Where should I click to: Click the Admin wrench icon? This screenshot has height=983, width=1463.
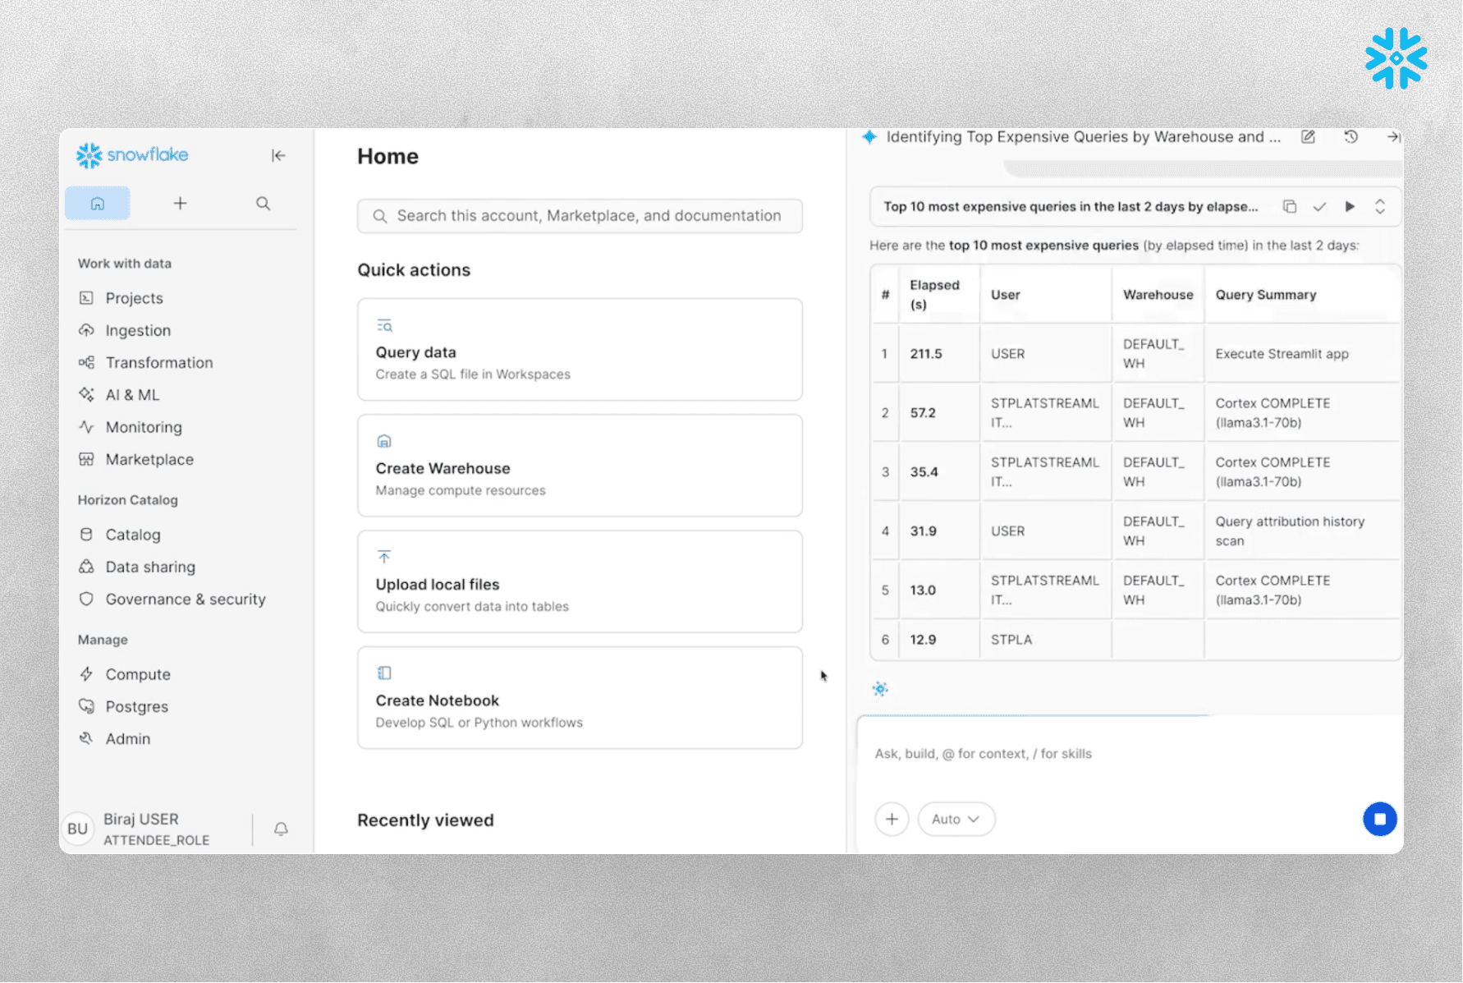(86, 737)
